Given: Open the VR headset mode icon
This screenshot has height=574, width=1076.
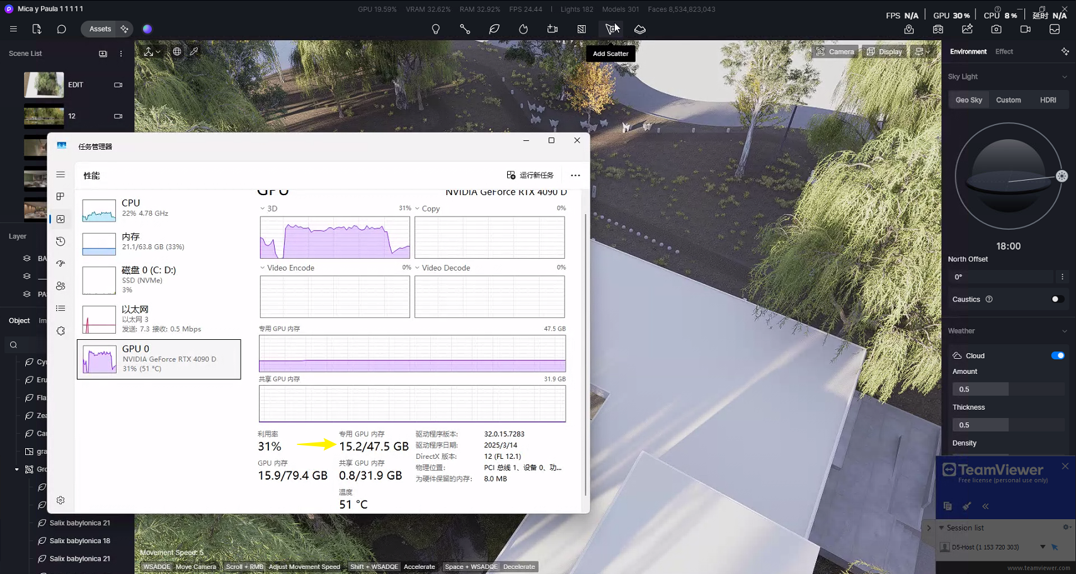Looking at the screenshot, I should (938, 29).
